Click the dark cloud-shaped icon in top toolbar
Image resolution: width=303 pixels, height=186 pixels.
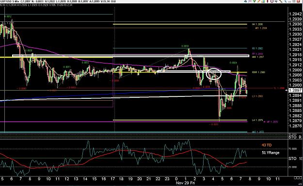[246, 1]
